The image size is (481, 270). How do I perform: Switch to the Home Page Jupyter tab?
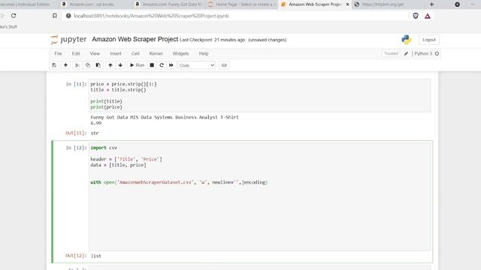pos(242,4)
